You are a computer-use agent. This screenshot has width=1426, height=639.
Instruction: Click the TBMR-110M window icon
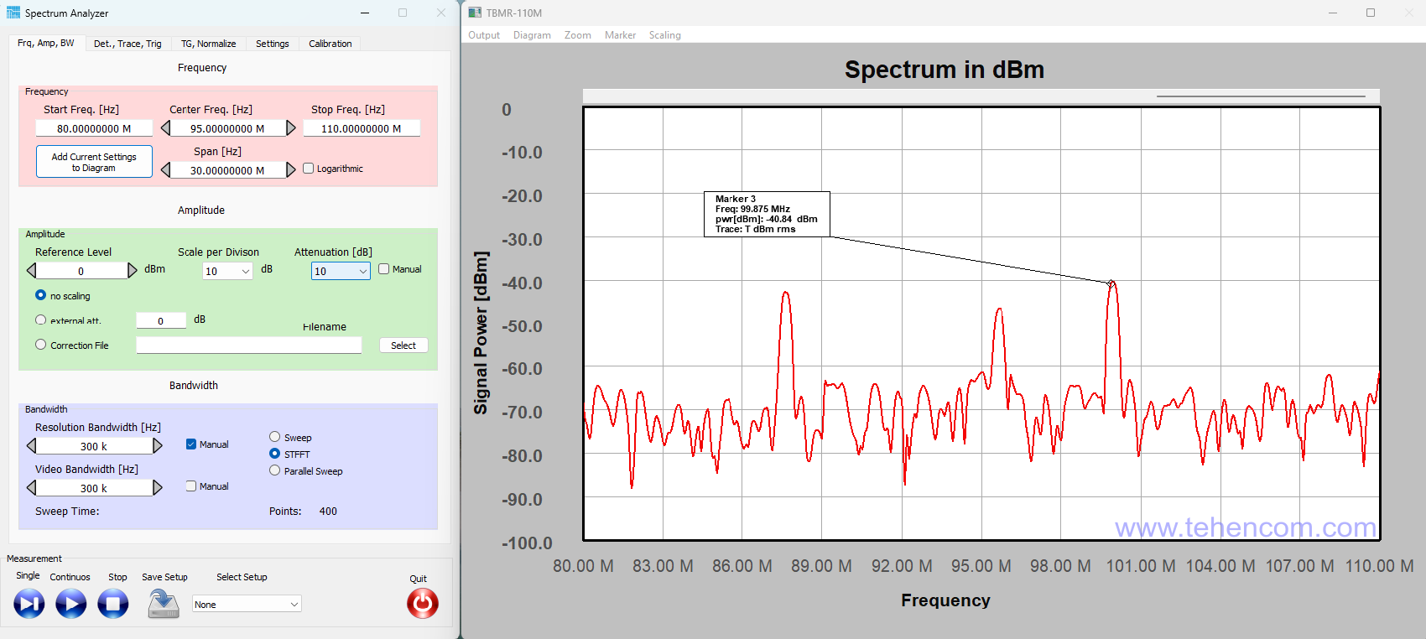point(475,13)
